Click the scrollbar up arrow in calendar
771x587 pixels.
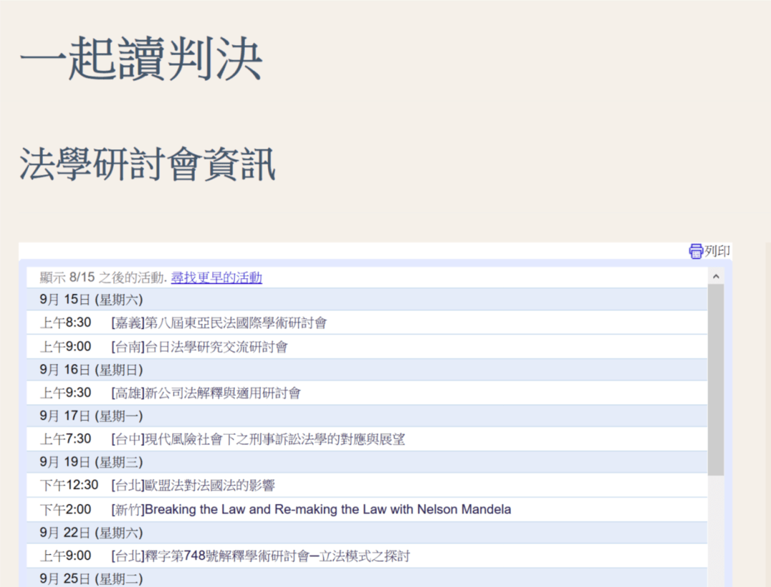pyautogui.click(x=715, y=277)
